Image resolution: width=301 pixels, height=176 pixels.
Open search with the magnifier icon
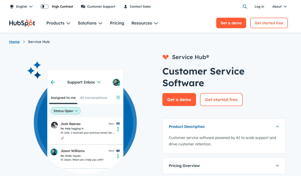pyautogui.click(x=245, y=6)
